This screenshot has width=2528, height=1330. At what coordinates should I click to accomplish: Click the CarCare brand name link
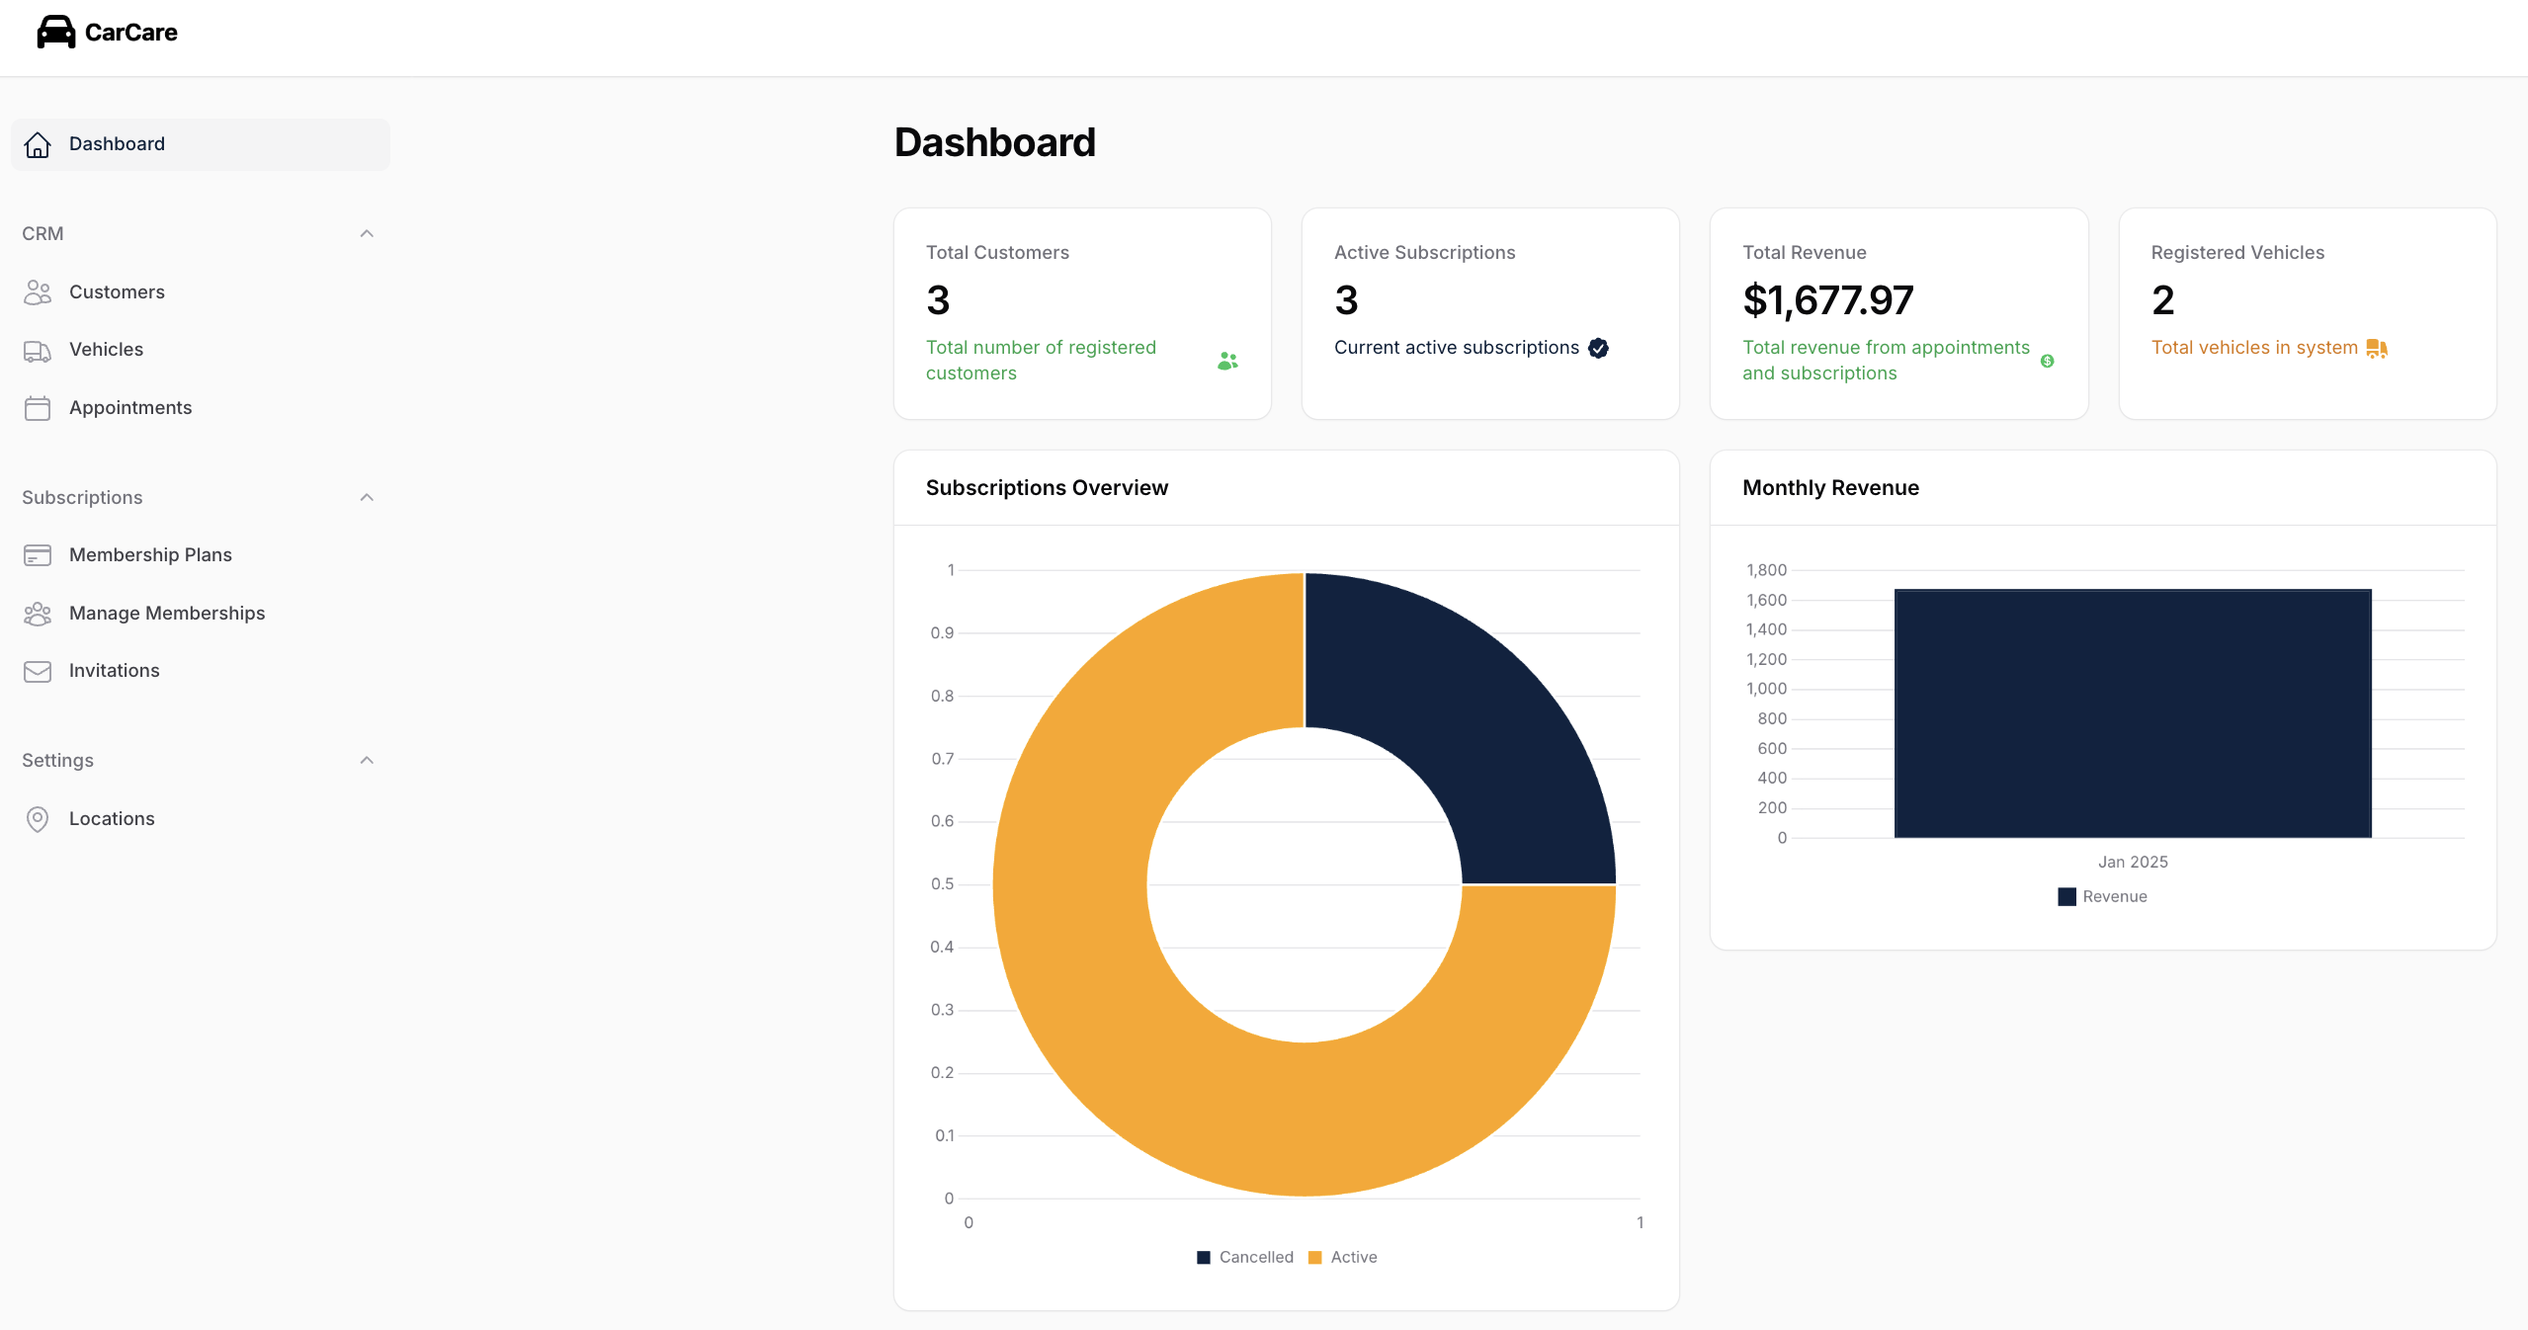pyautogui.click(x=130, y=33)
